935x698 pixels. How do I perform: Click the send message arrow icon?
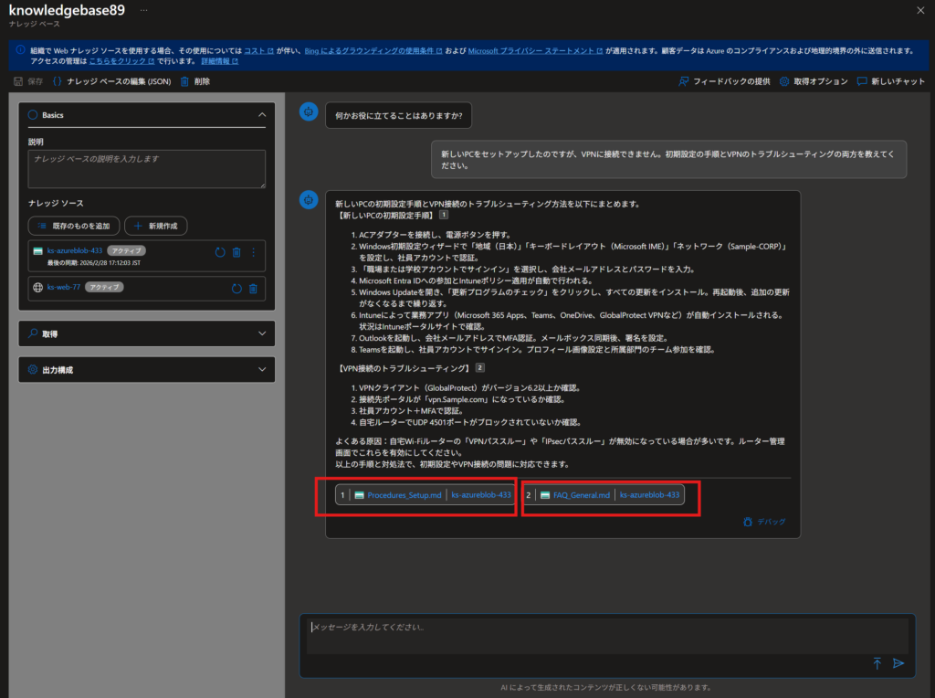898,663
